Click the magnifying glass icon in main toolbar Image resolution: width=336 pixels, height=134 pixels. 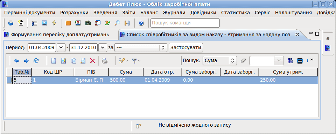pyautogui.click(x=117, y=23)
